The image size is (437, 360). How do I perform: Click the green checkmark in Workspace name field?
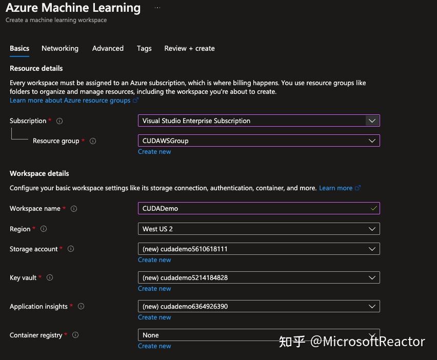tap(373, 208)
